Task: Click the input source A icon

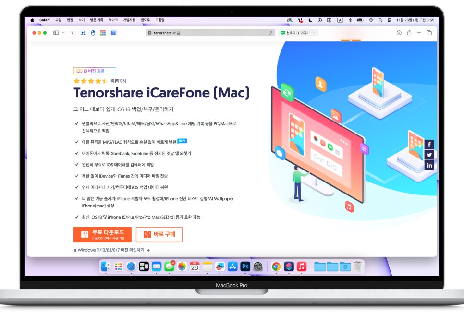Action: pyautogui.click(x=340, y=20)
